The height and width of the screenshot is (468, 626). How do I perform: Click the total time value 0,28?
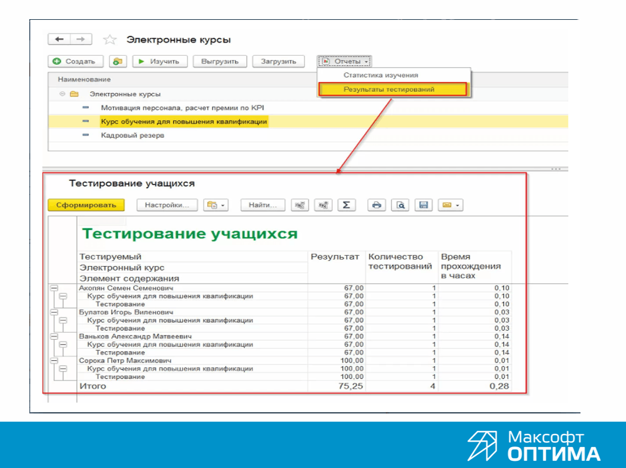(500, 386)
